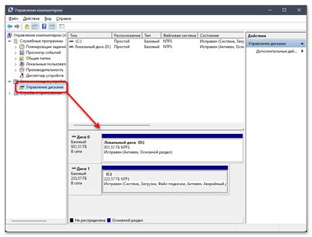
Task: Toggle the action pane toolbar icon
Action: pos(52,27)
